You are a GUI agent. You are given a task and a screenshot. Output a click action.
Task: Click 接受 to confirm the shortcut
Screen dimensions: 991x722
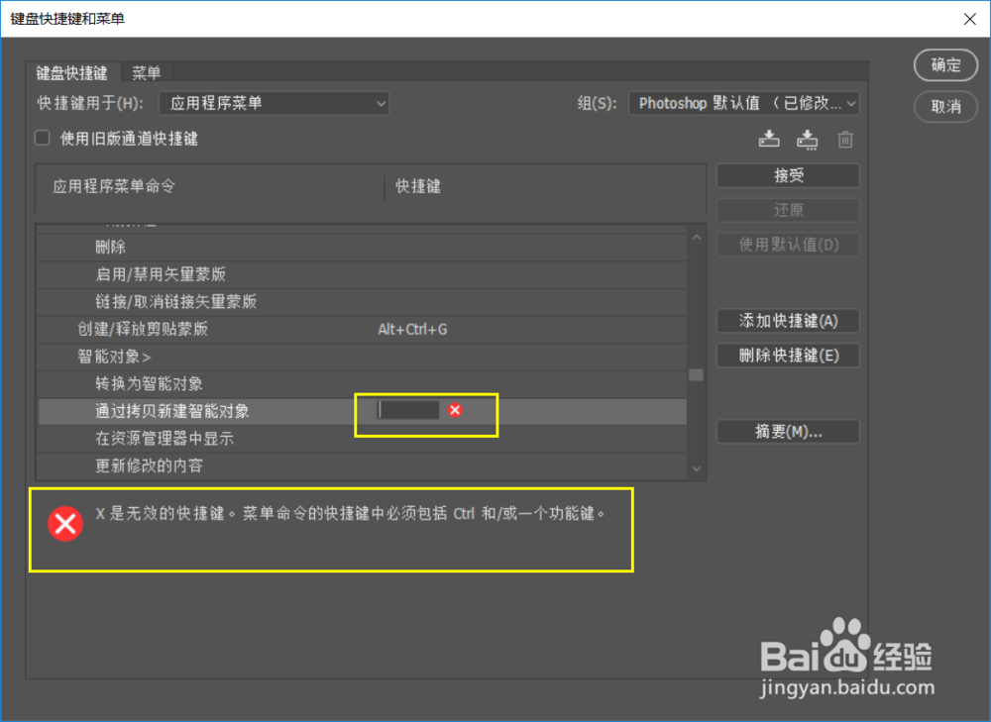pos(787,175)
